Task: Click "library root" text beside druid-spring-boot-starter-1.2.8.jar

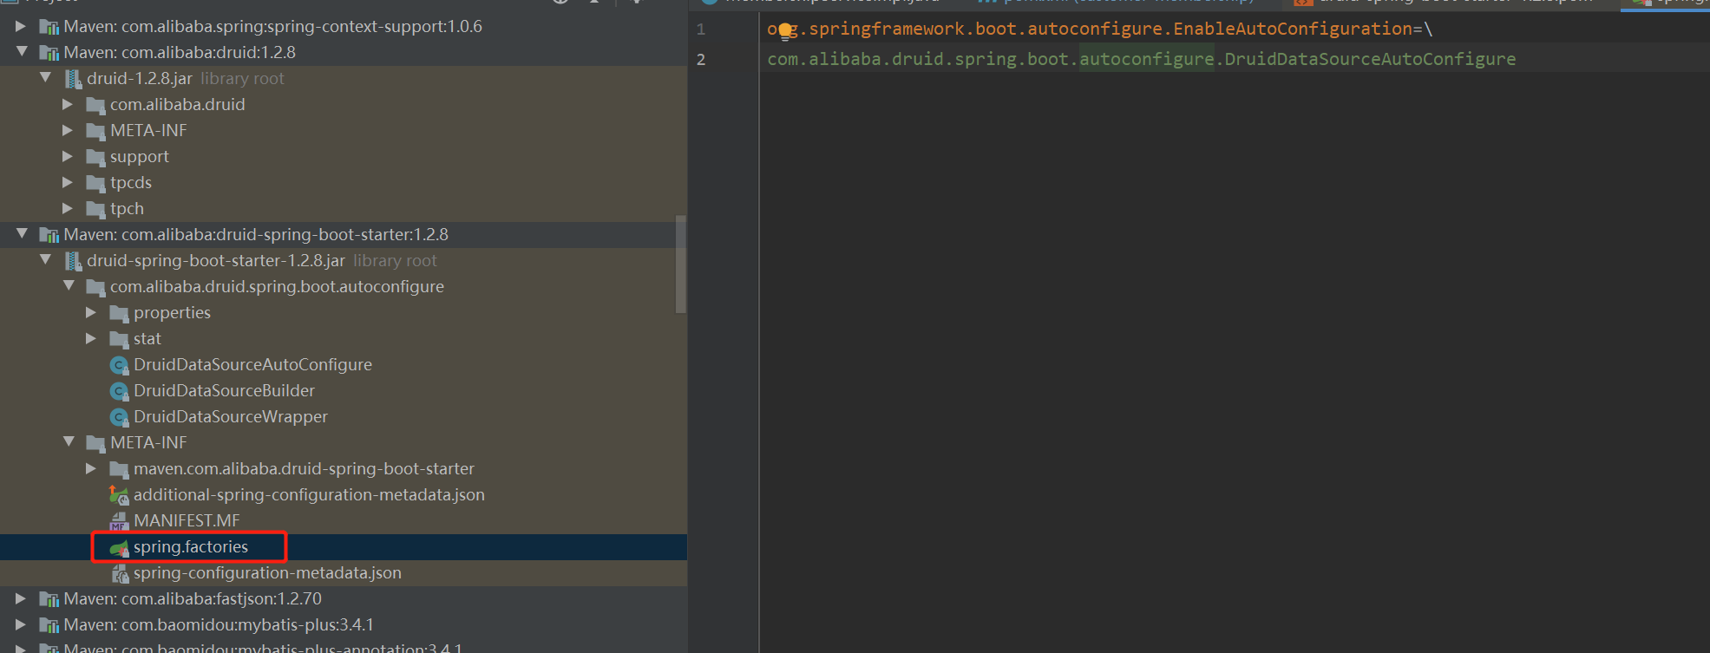Action: click(x=395, y=261)
